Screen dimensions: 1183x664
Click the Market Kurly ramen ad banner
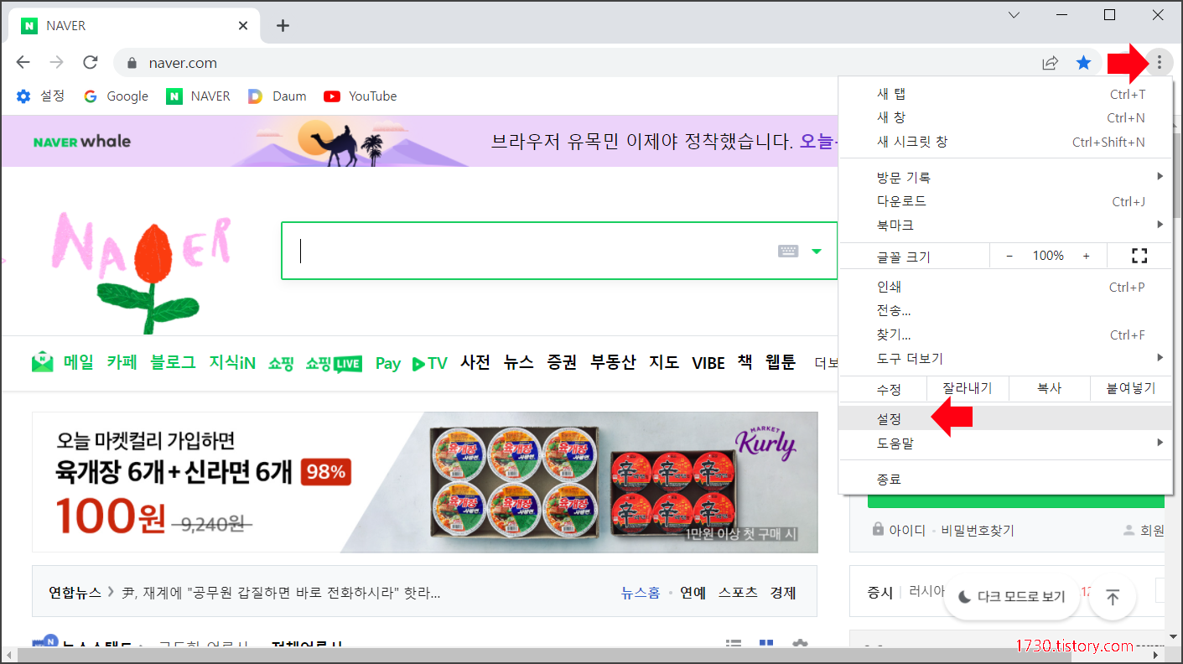[x=424, y=482]
